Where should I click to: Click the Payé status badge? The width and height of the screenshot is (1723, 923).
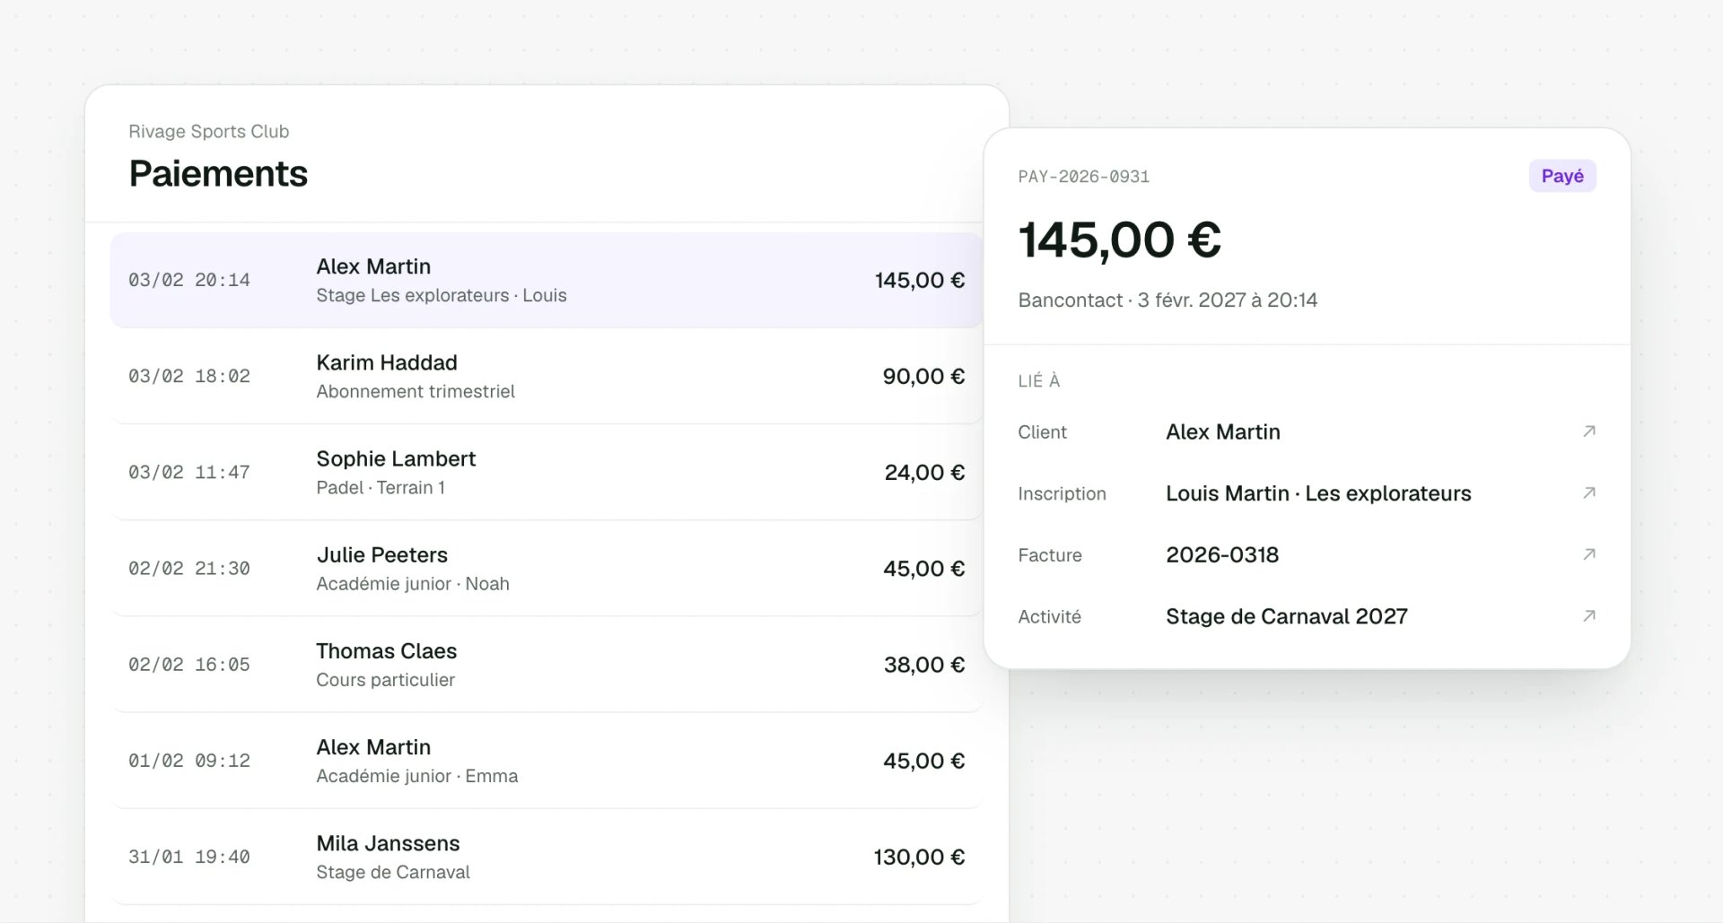click(1562, 176)
